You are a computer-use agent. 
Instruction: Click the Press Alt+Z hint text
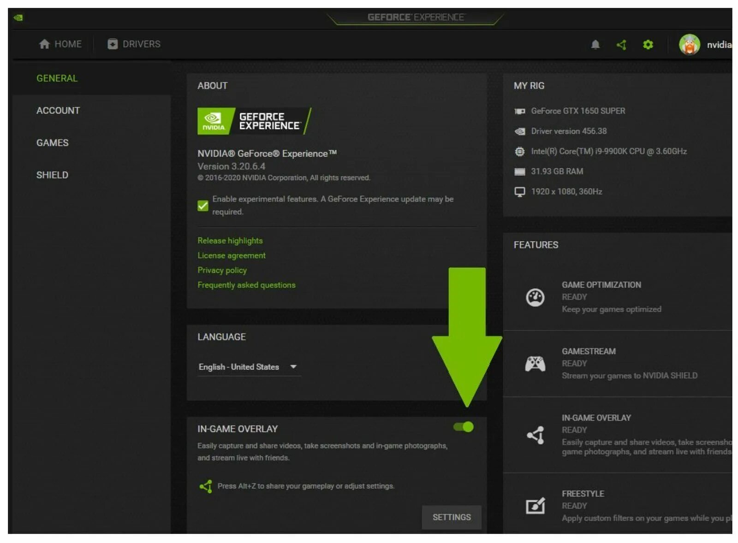(x=306, y=486)
